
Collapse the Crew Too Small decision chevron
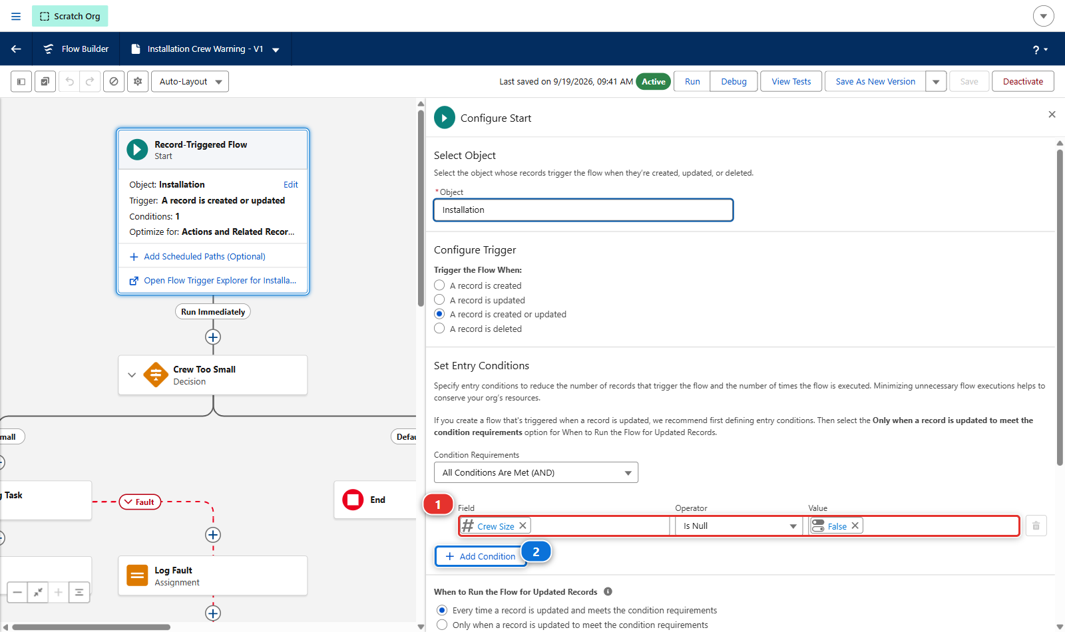[132, 375]
